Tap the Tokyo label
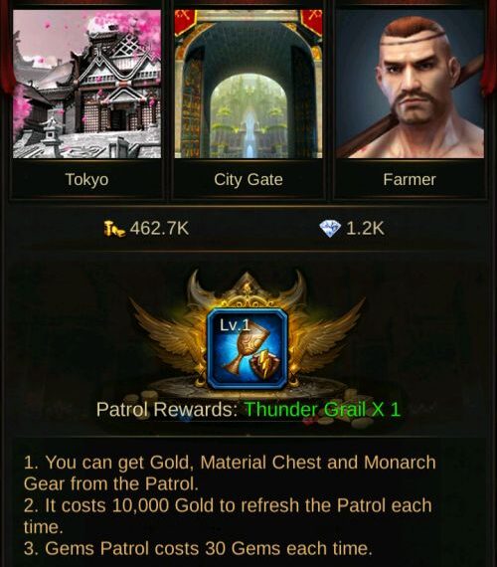 (x=86, y=180)
